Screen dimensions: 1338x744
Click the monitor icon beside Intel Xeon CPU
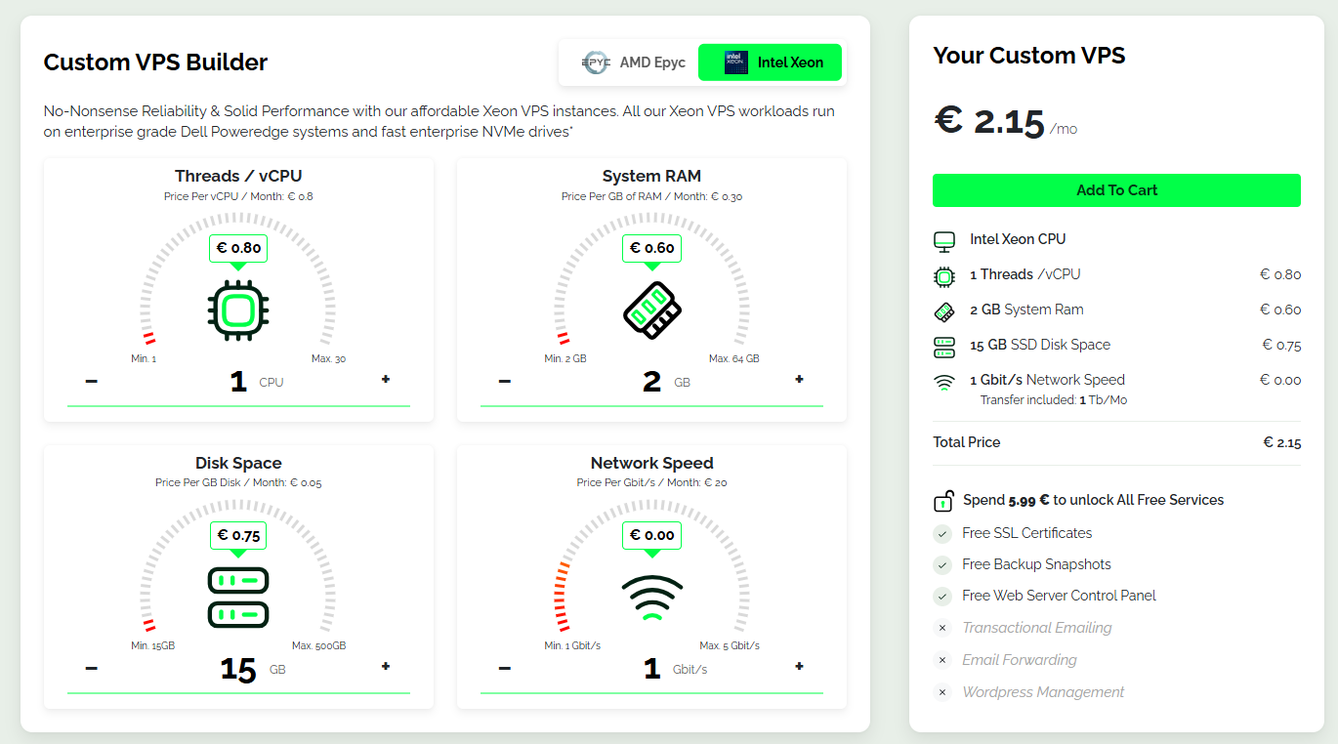(x=943, y=240)
